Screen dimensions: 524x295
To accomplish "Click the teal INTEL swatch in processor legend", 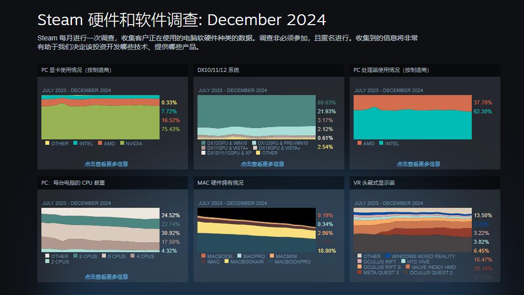I will click(x=381, y=143).
